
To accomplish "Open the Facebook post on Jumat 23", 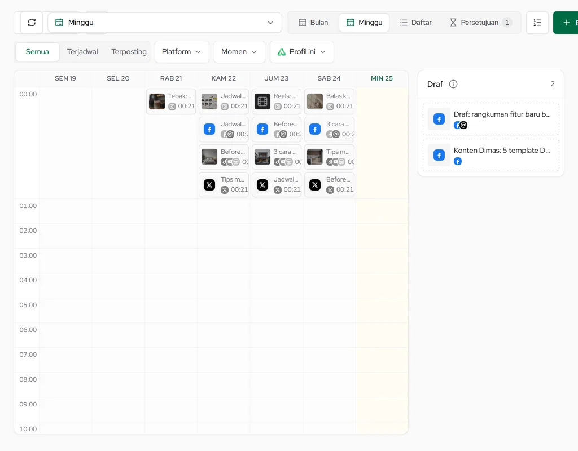I will point(277,129).
